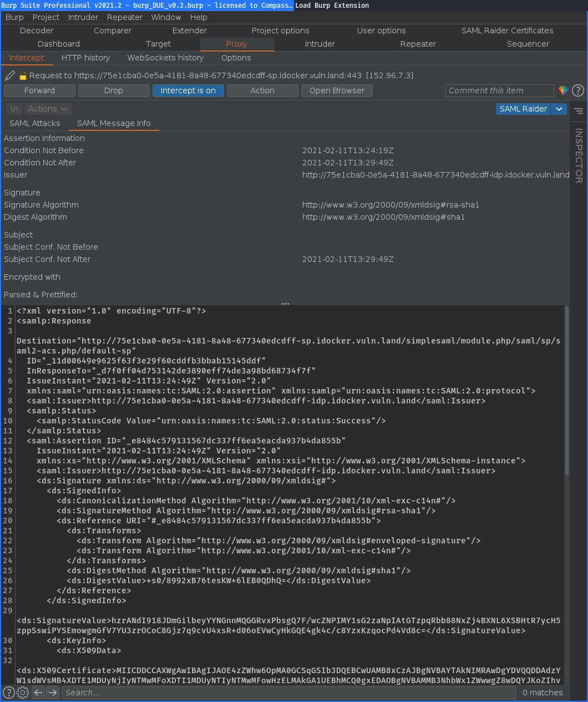
Task: Select SAML Message Info tab
Action: pos(114,123)
